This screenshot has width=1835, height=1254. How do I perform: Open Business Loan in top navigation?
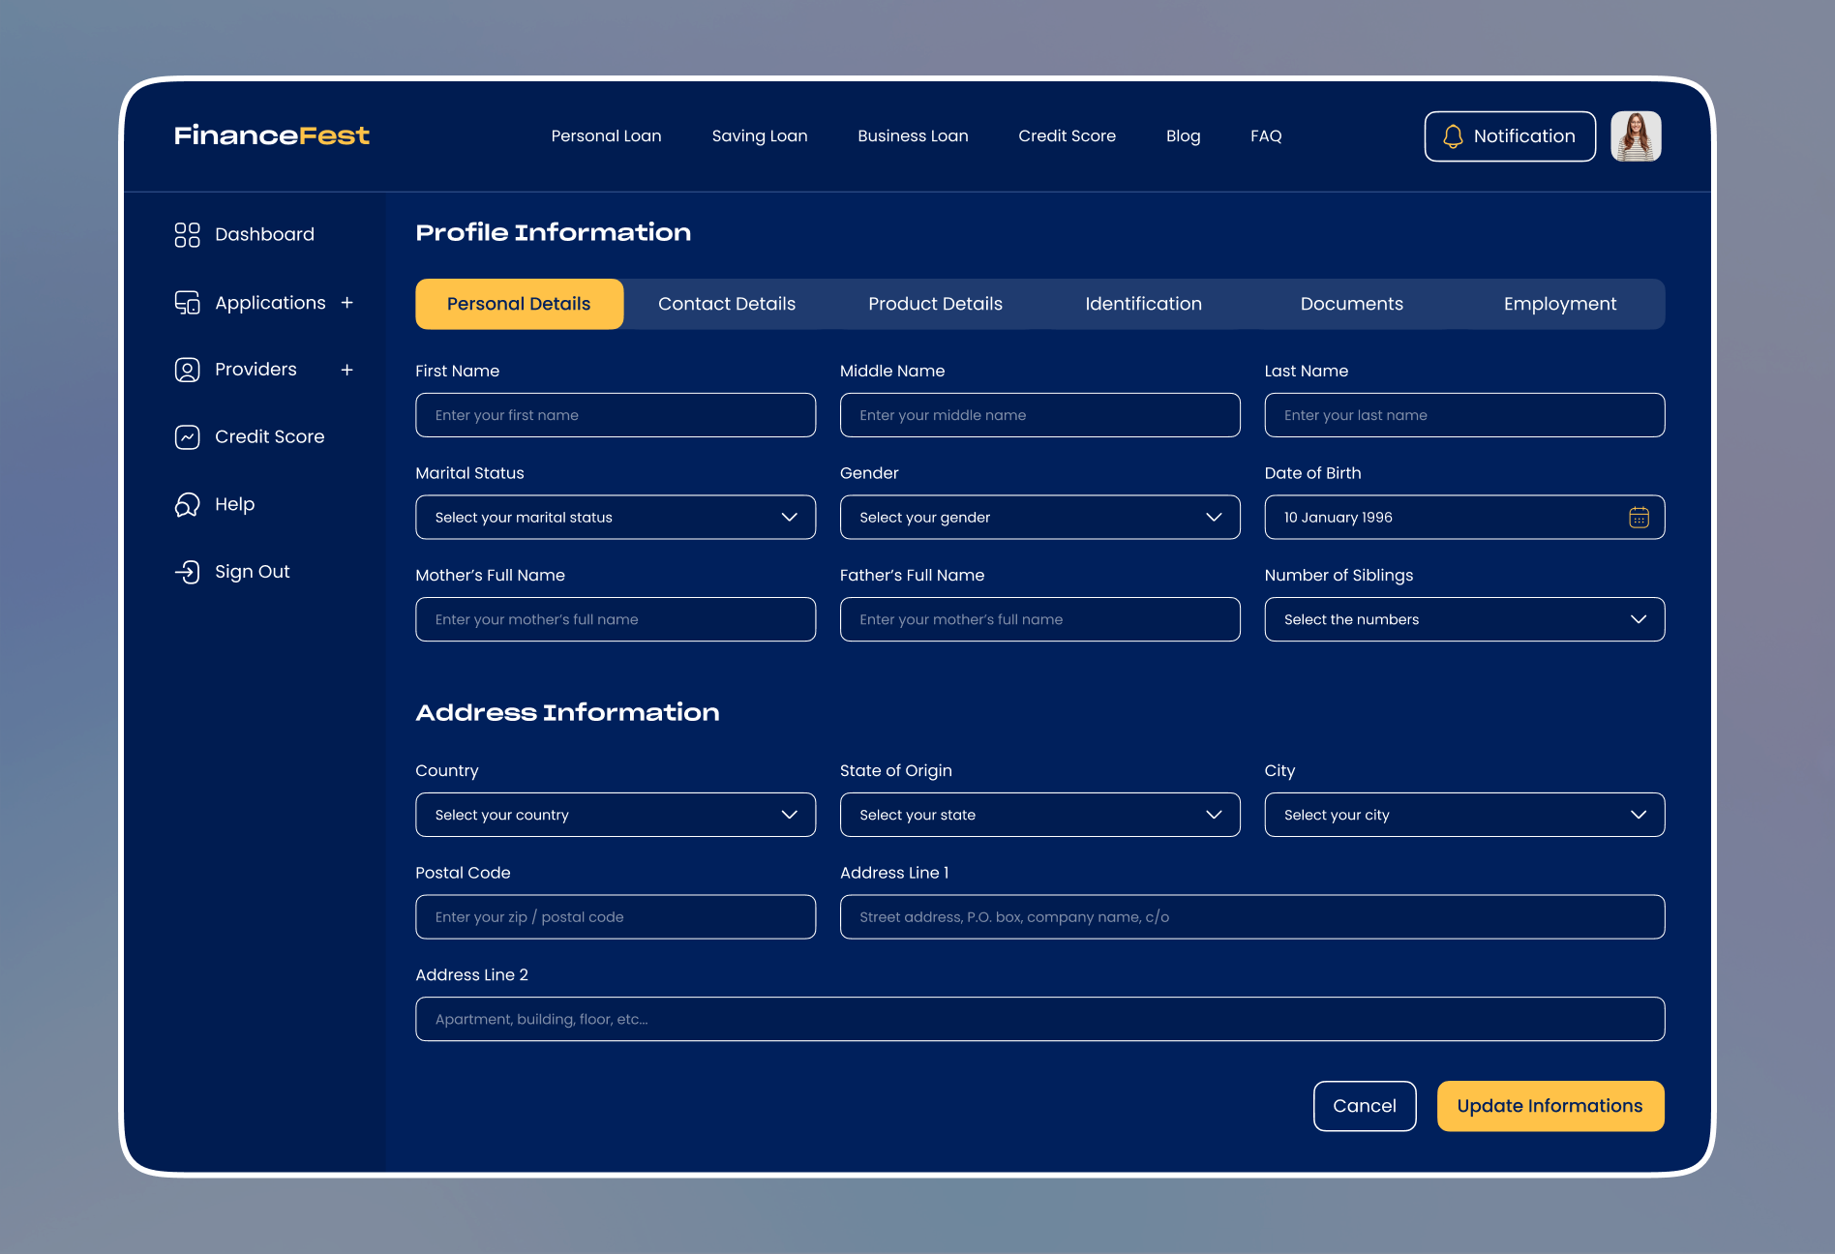click(x=913, y=136)
